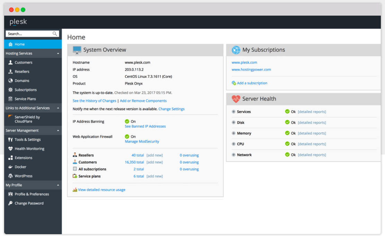Click the macOS yellow minimize button
This screenshot has height=238, width=385.
coord(17,10)
